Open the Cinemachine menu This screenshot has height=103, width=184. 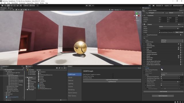(x=30, y=3)
